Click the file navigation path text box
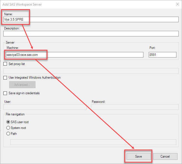182x164 pixels. tap(93, 142)
